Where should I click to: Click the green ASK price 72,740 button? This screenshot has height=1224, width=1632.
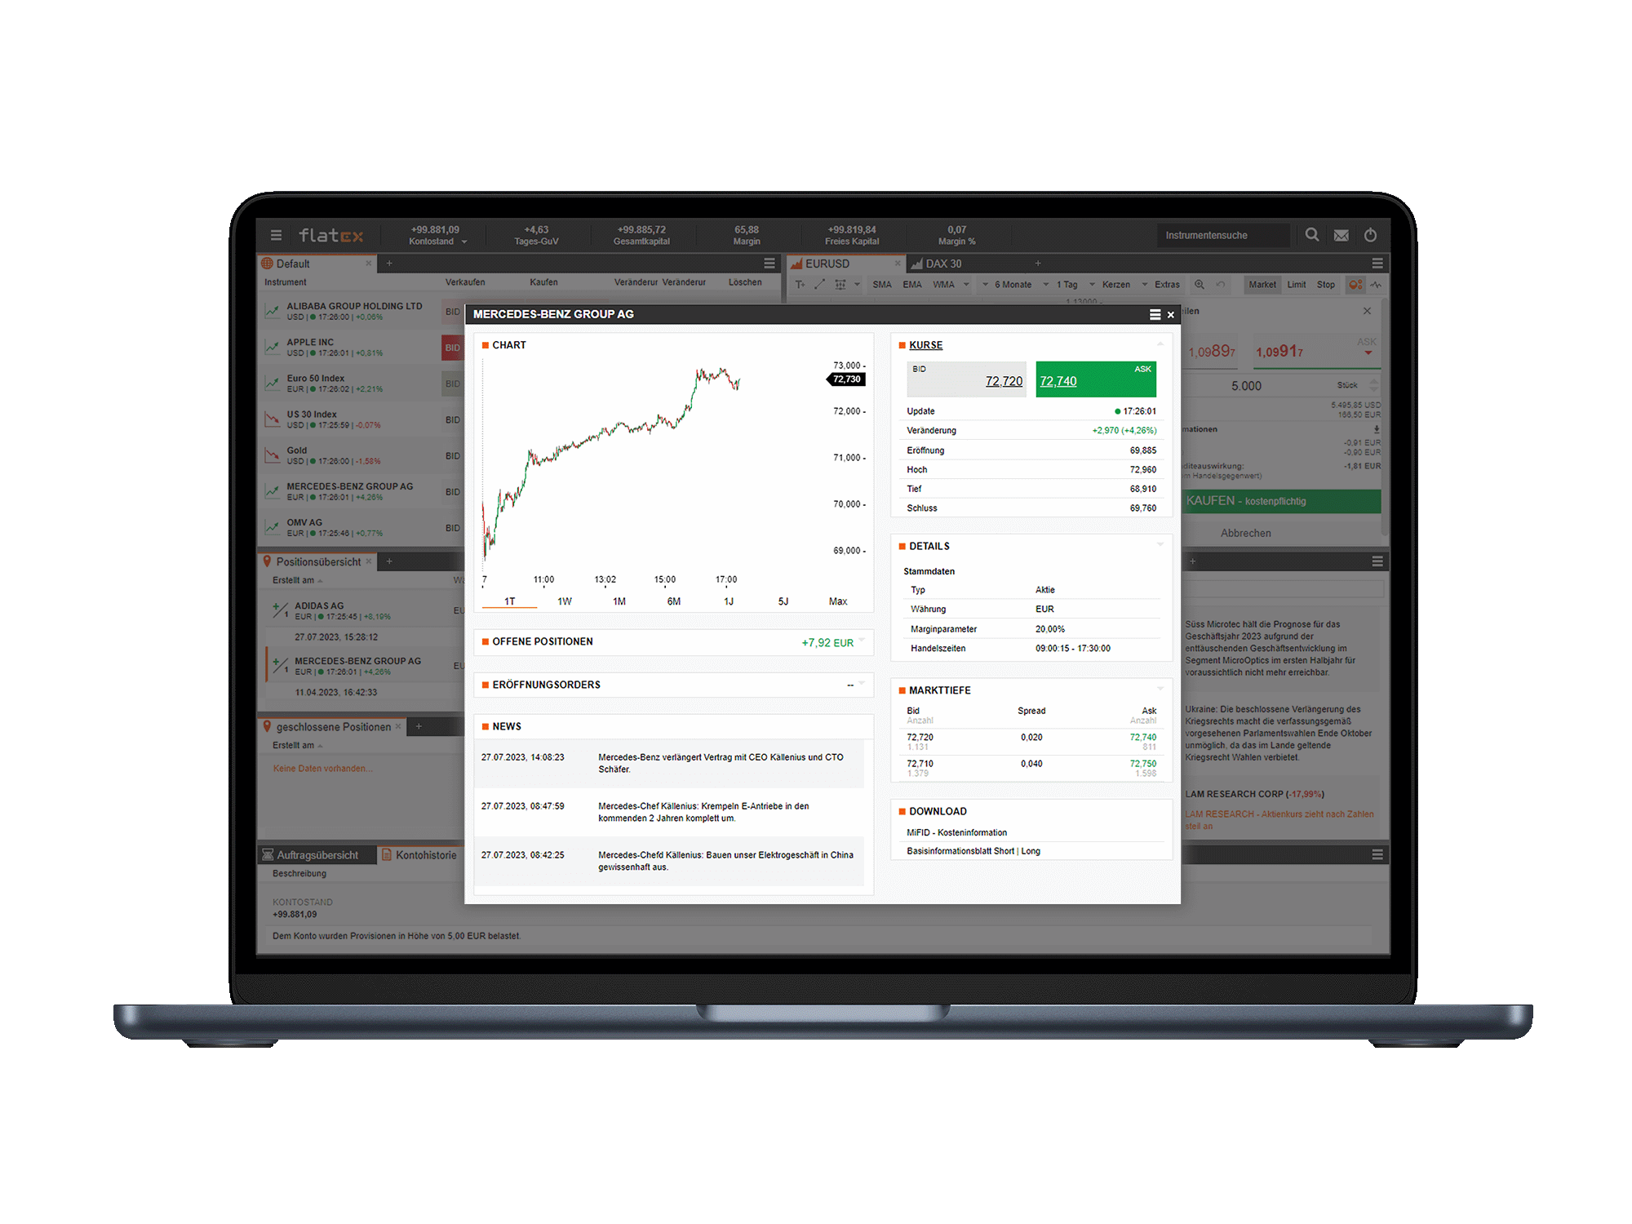click(1096, 379)
